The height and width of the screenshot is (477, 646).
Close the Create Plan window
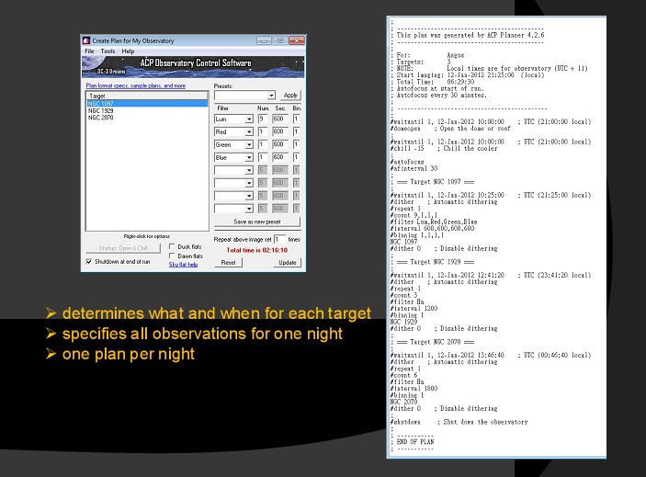tap(296, 40)
